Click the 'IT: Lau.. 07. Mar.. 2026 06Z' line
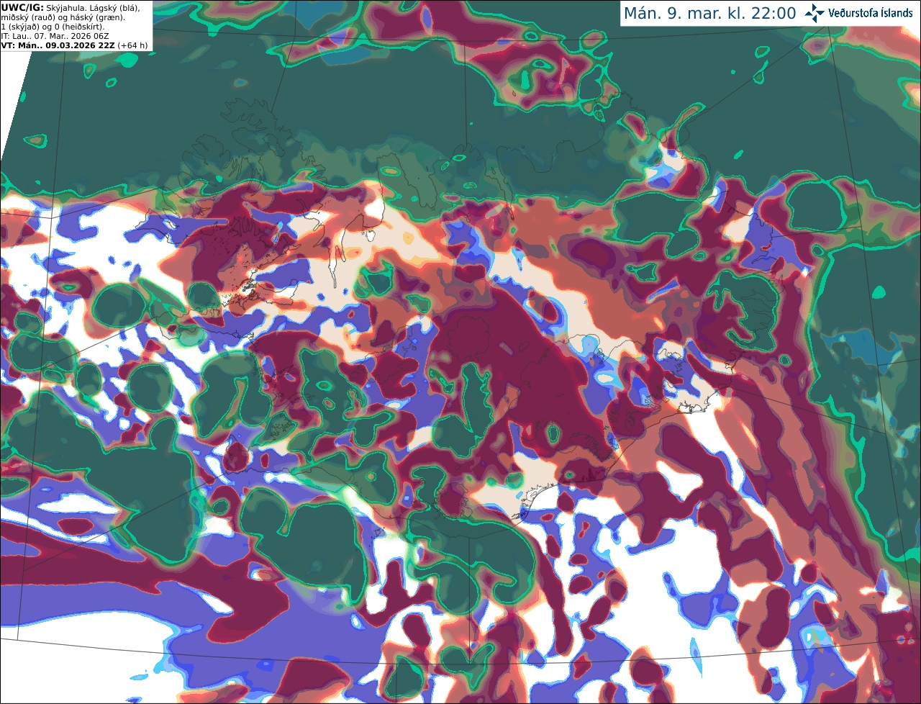921x704 pixels. click(55, 36)
